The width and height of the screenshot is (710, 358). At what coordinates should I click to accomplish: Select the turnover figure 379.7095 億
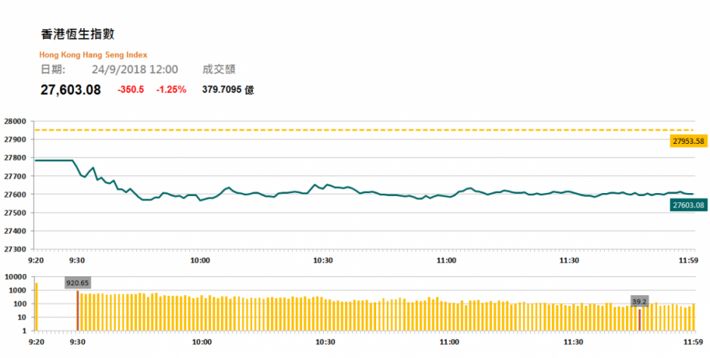point(229,89)
